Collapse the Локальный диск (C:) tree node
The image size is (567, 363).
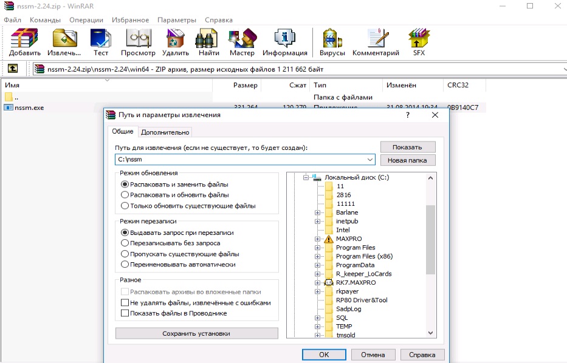pos(306,177)
